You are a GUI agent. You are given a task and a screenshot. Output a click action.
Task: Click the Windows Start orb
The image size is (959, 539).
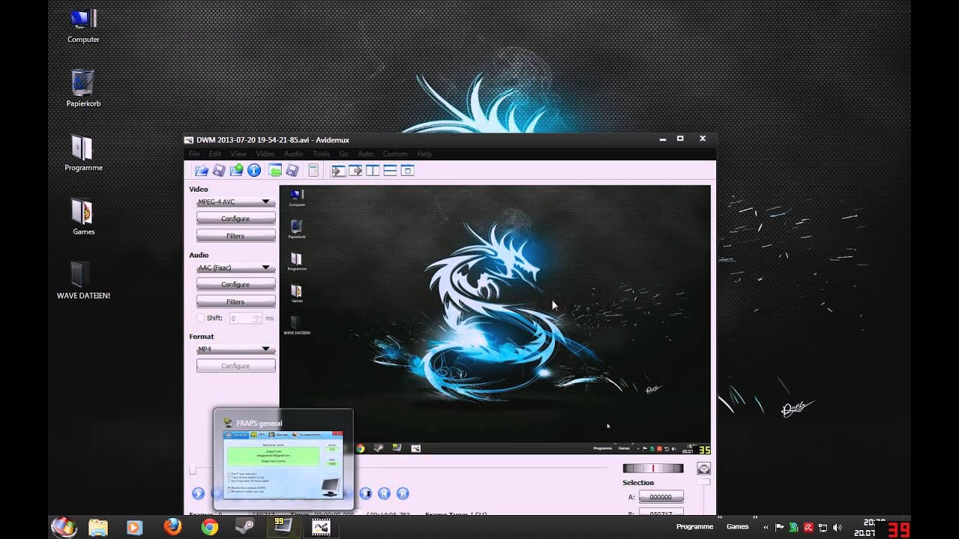tap(64, 527)
